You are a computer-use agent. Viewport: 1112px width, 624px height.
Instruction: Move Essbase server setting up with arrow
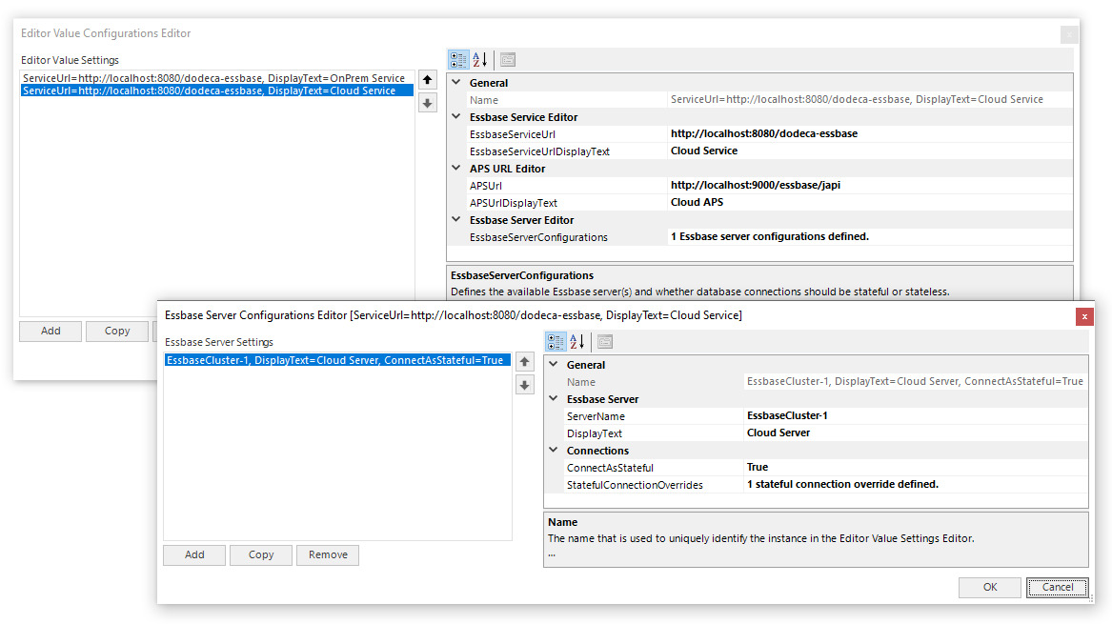click(524, 362)
